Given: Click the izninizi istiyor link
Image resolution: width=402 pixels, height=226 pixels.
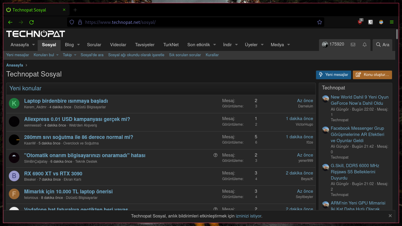Looking at the screenshot, I should pyautogui.click(x=248, y=216).
